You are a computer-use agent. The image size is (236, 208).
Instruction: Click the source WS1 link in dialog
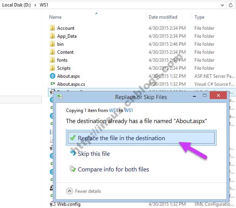click(x=113, y=110)
